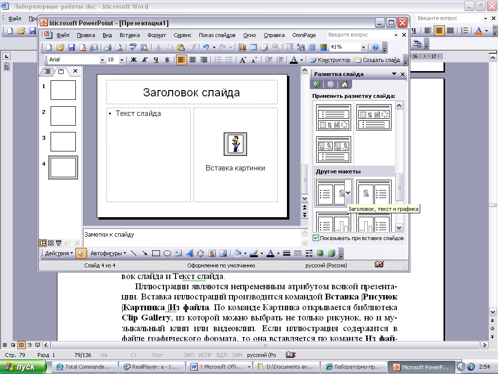Select slide 2 thumbnail in left pane

(x=63, y=116)
